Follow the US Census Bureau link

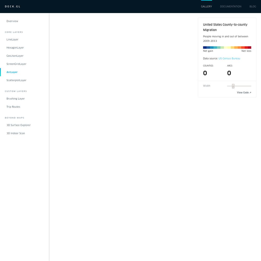229,58
